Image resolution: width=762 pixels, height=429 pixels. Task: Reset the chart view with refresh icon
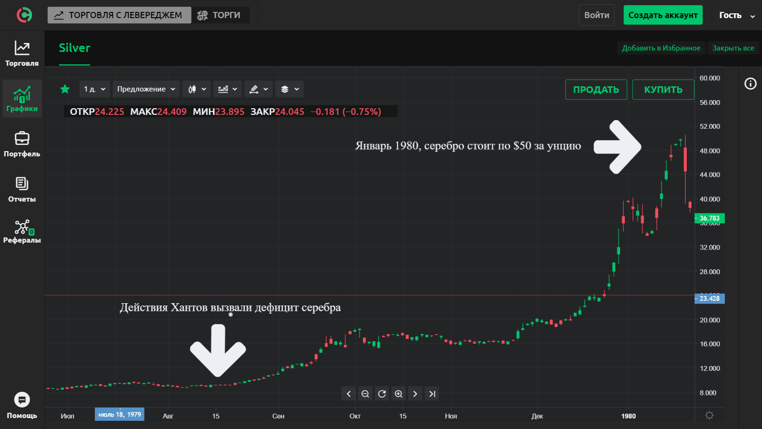coord(382,394)
